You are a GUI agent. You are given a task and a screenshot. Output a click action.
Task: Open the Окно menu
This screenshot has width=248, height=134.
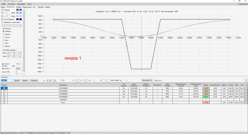[29, 4]
